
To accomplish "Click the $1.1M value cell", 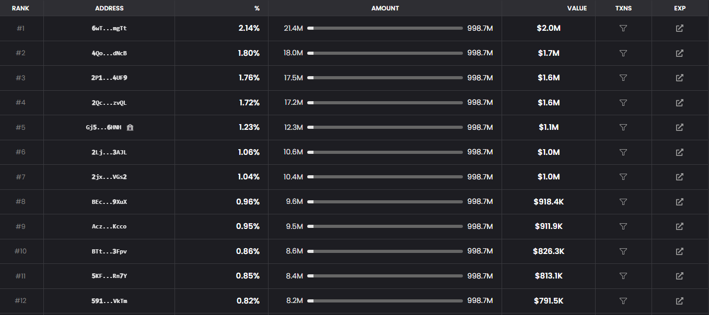I will pos(549,127).
